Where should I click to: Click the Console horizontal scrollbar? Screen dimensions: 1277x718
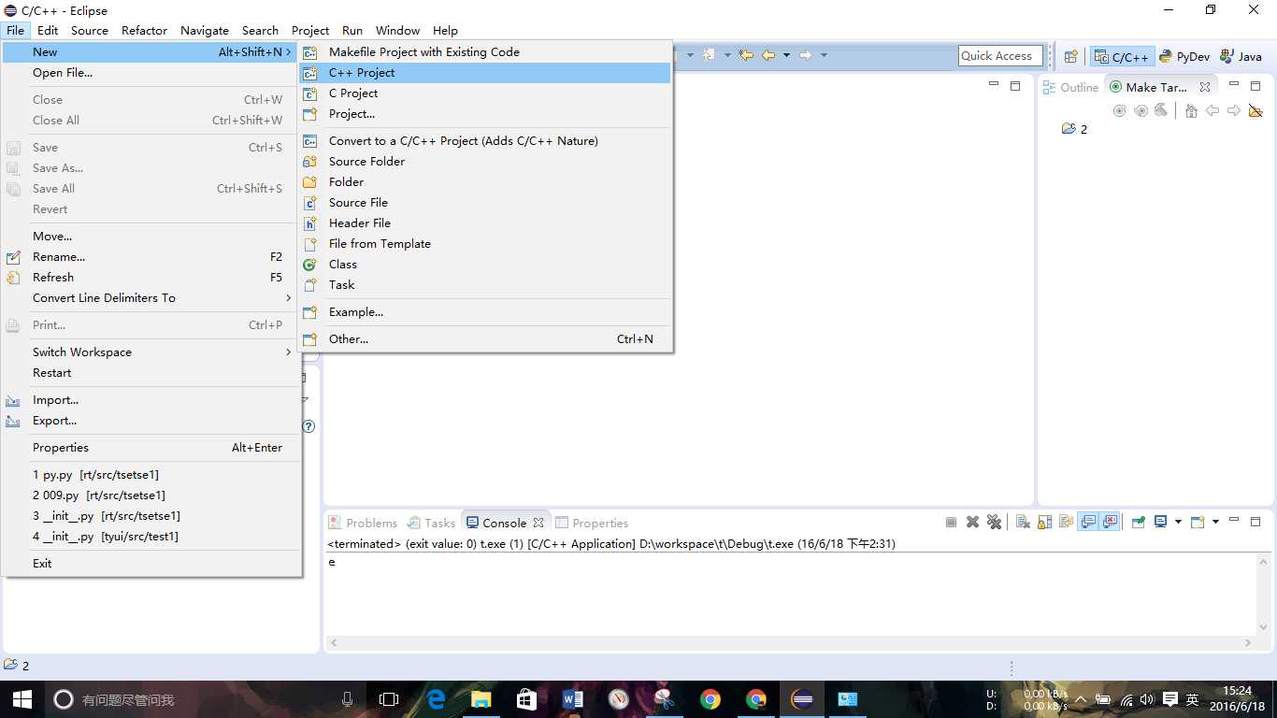pyautogui.click(x=792, y=643)
